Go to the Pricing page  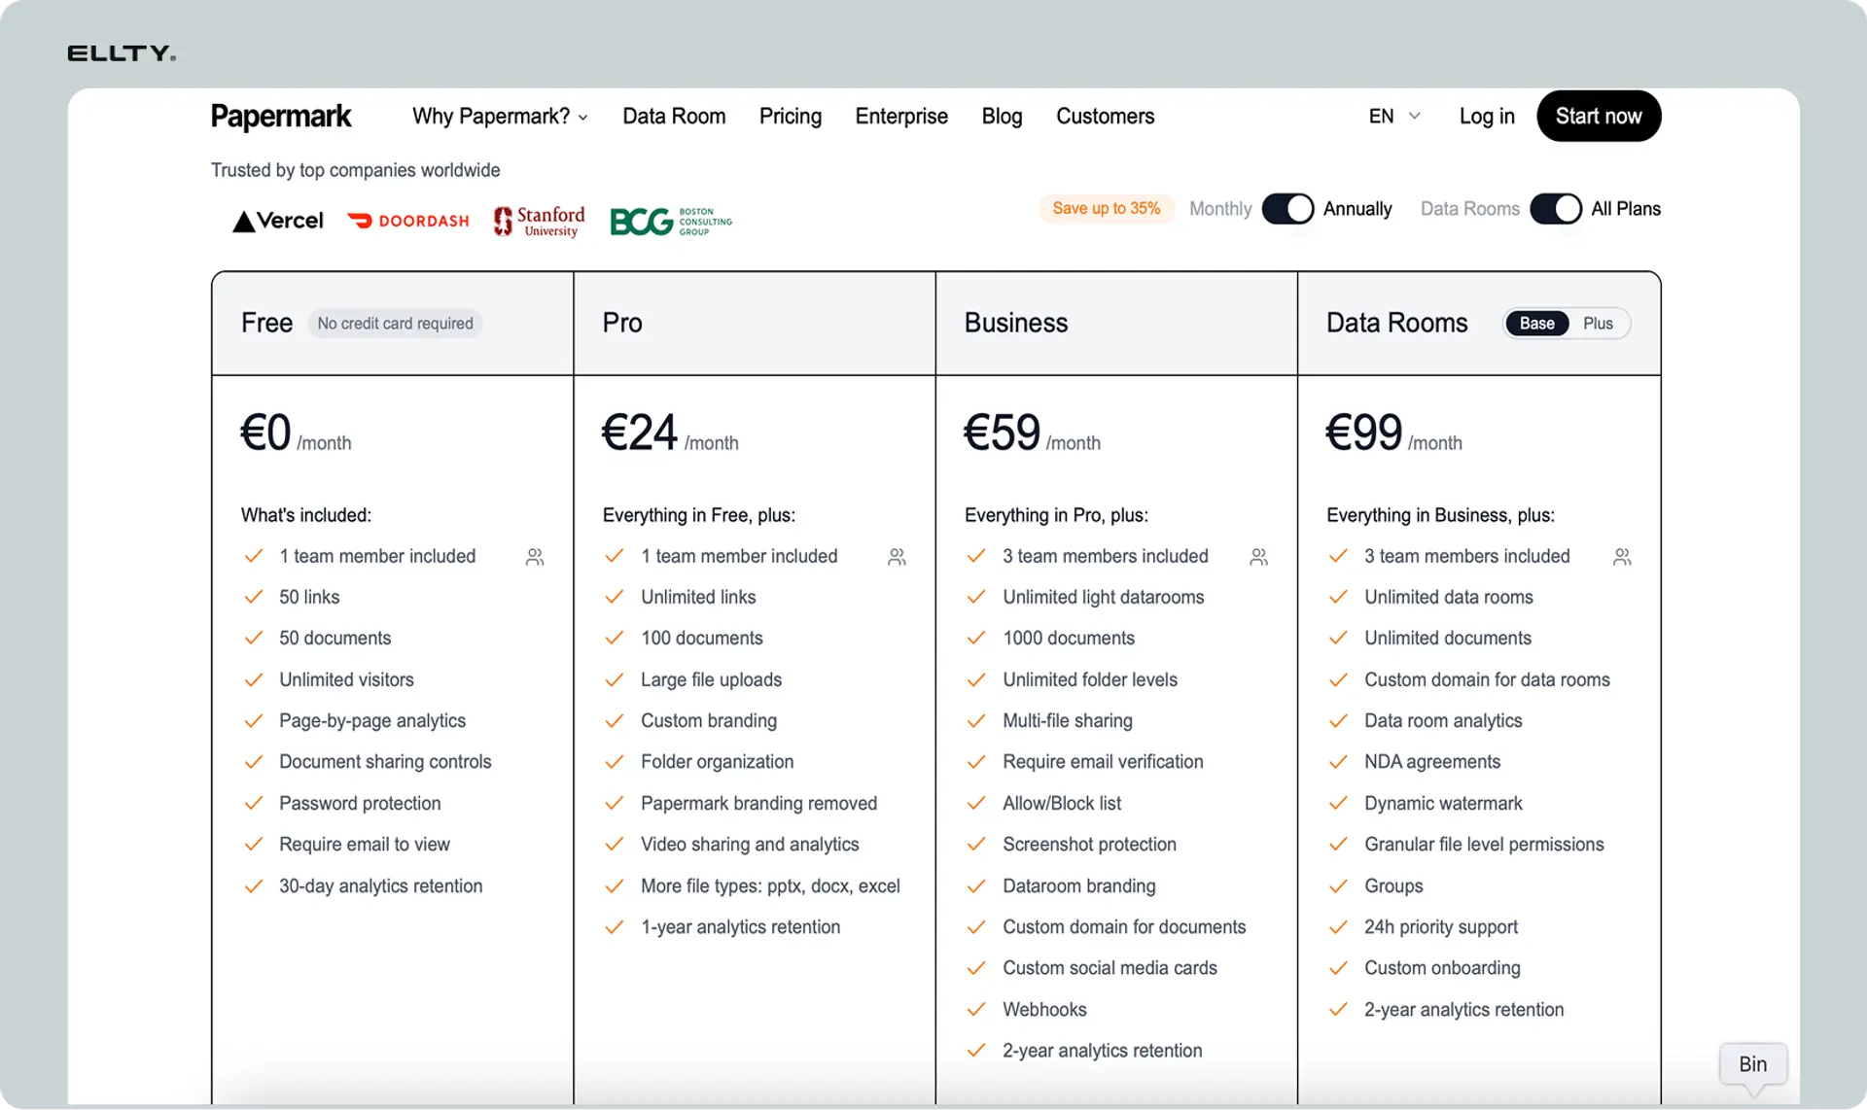tap(790, 116)
